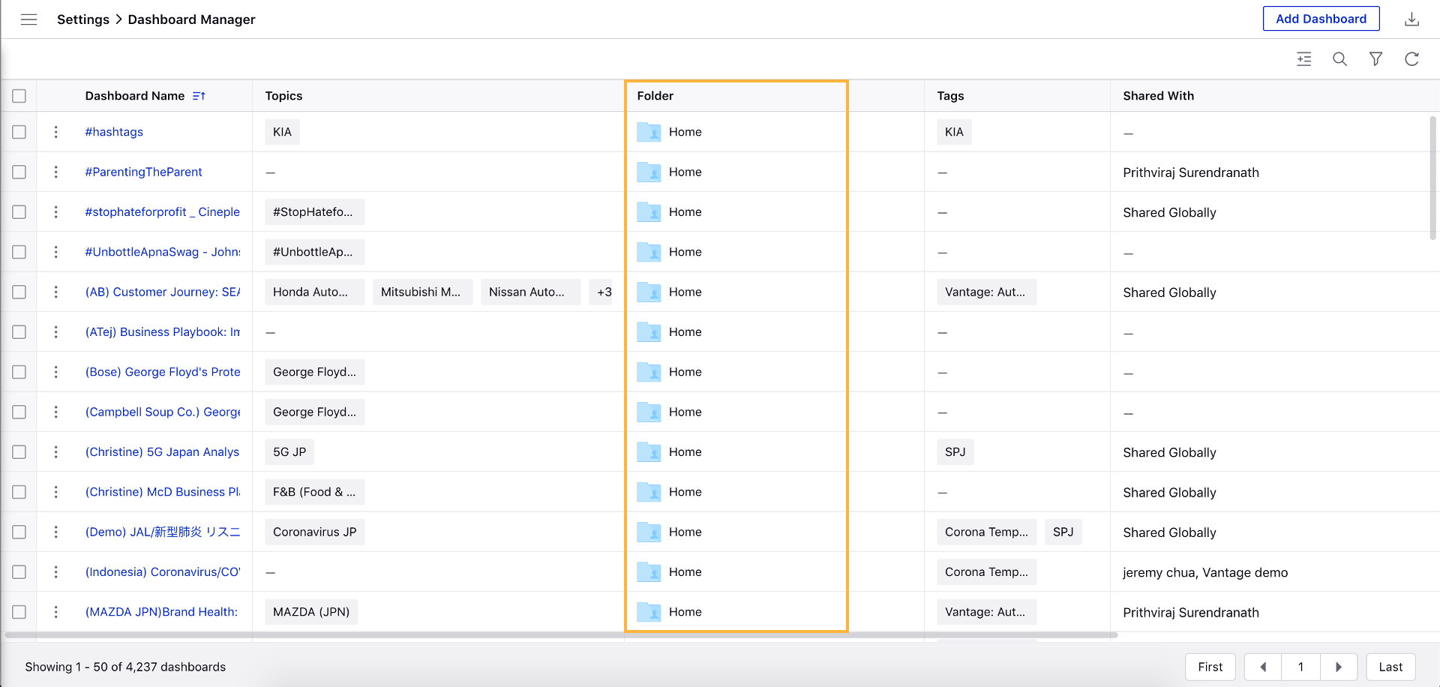Image resolution: width=1440 pixels, height=687 pixels.
Task: Click the Topics column header
Action: (x=283, y=96)
